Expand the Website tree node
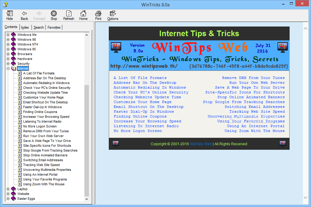The image size is (311, 207). [x=8, y=194]
